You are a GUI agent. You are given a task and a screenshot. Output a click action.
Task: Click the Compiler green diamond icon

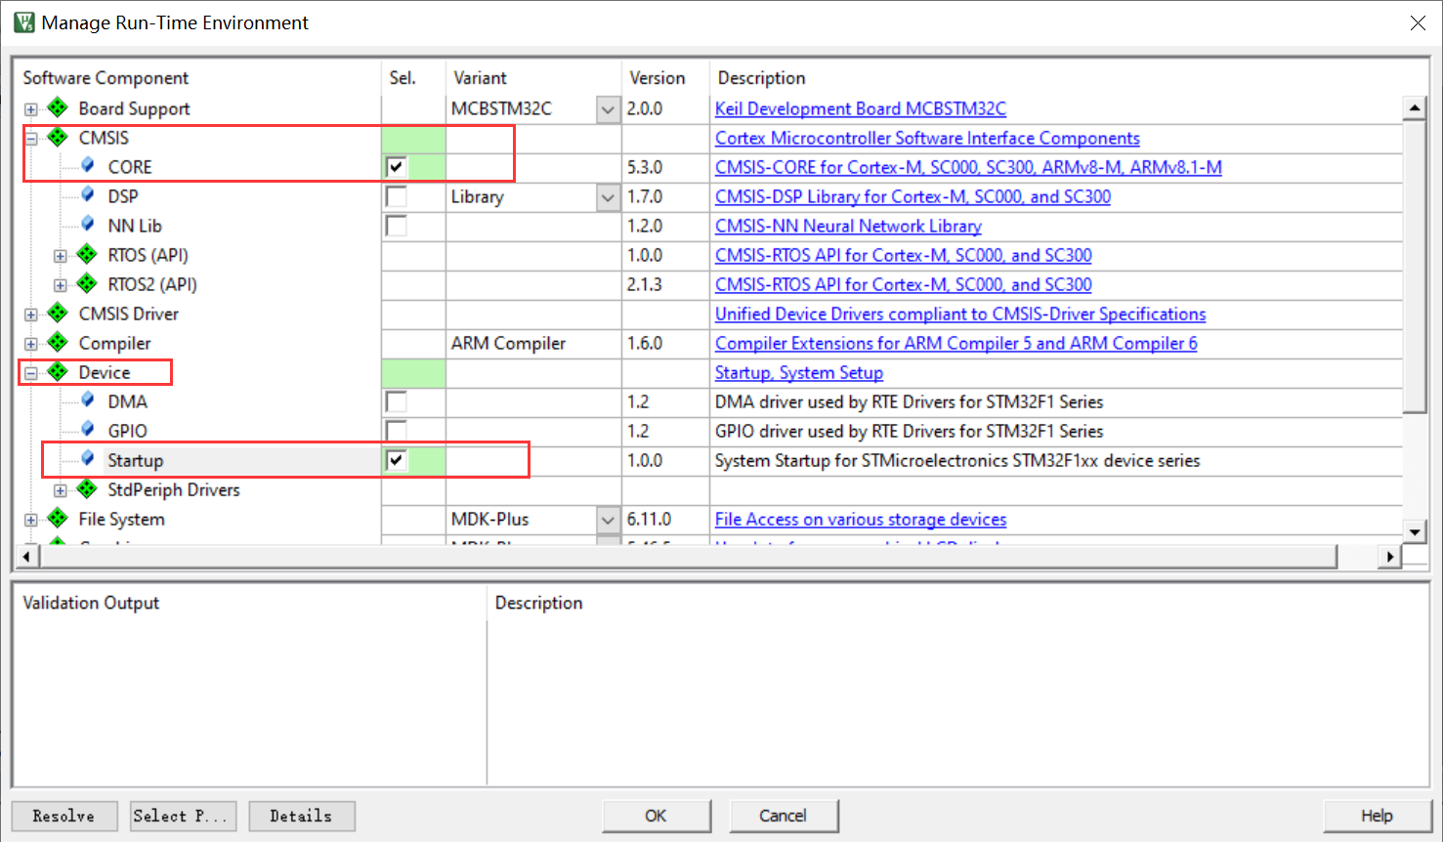58,342
